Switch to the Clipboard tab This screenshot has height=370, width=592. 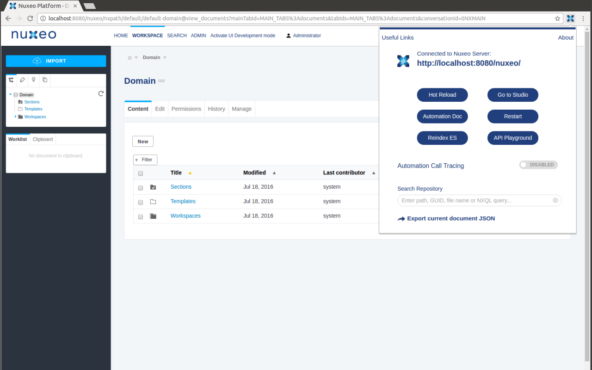coord(43,139)
